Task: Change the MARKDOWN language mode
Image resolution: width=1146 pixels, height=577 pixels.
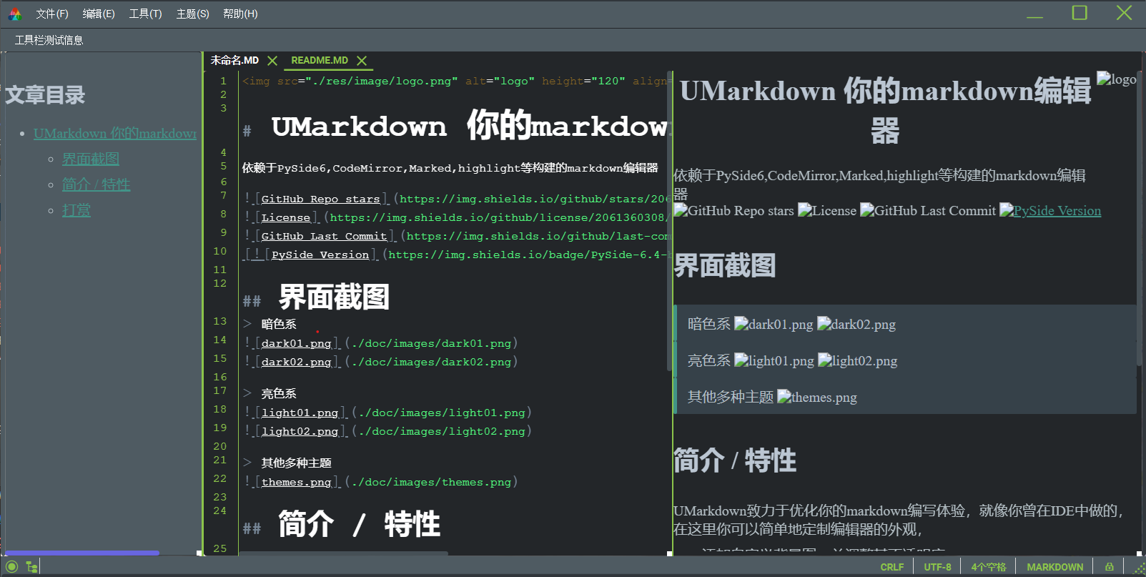Action: coord(1054,567)
